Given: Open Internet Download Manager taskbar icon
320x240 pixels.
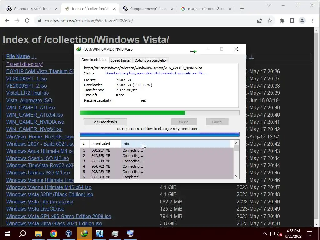Looking at the screenshot, I should click(84, 234).
